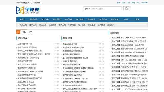Screen dimensions: 164x92
Task: Open 三元合金相图手册 item
Action: tap(25, 44)
